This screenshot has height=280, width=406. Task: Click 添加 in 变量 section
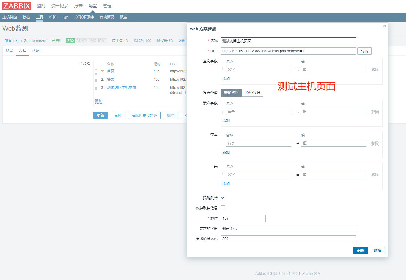tap(226, 152)
